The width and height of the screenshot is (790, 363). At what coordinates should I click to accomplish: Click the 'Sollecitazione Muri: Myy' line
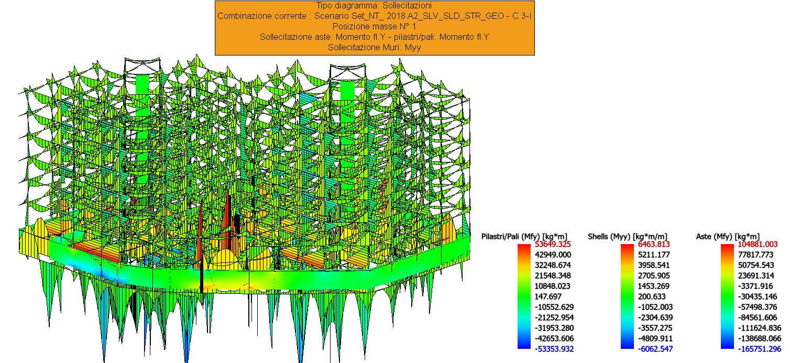(374, 47)
